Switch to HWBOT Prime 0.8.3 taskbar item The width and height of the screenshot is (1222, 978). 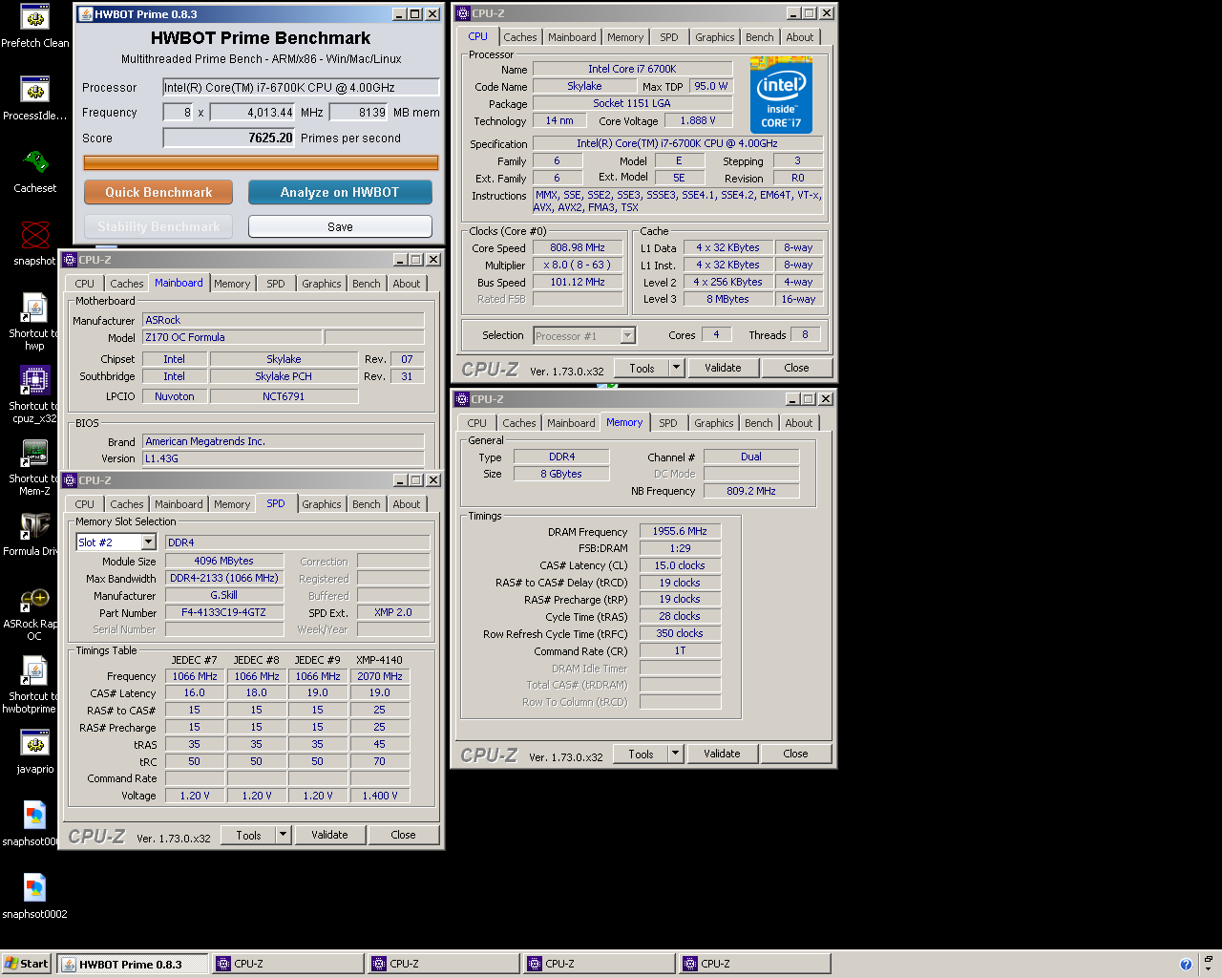point(132,964)
